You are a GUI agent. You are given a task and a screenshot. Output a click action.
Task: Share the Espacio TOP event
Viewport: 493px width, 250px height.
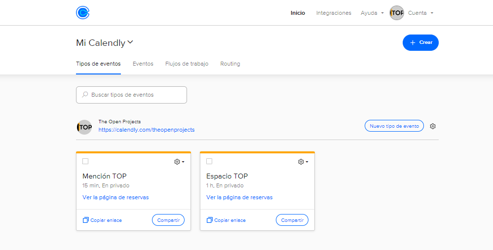click(292, 220)
